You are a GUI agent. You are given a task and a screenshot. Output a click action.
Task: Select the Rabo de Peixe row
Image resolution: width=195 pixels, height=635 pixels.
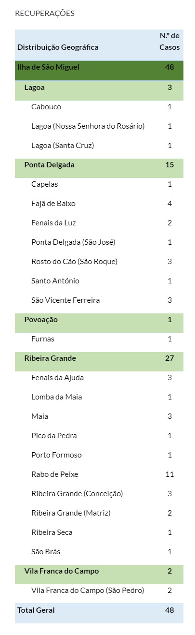pyautogui.click(x=99, y=474)
